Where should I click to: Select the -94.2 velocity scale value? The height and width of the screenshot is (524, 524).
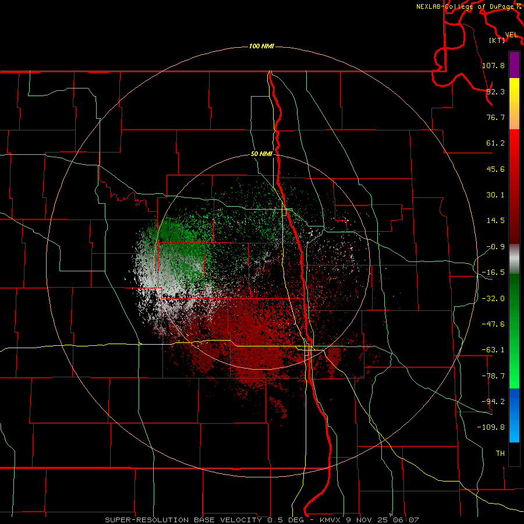tap(493, 401)
